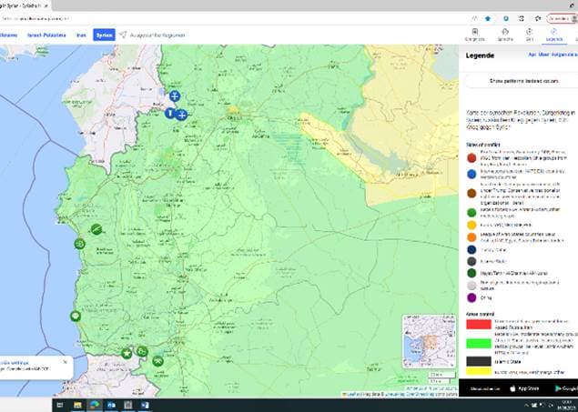Screen dimensions: 578x412
Task: Switch to the Iran region tab
Action: (81, 35)
